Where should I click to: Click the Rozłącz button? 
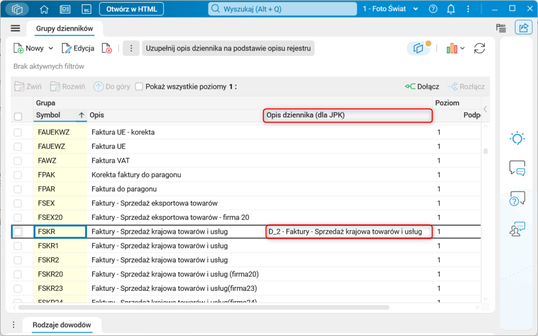(466, 87)
